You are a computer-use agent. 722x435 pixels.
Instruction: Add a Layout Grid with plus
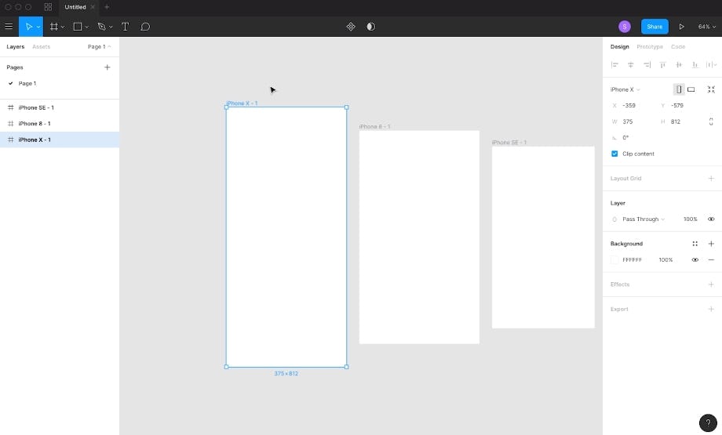[711, 179]
